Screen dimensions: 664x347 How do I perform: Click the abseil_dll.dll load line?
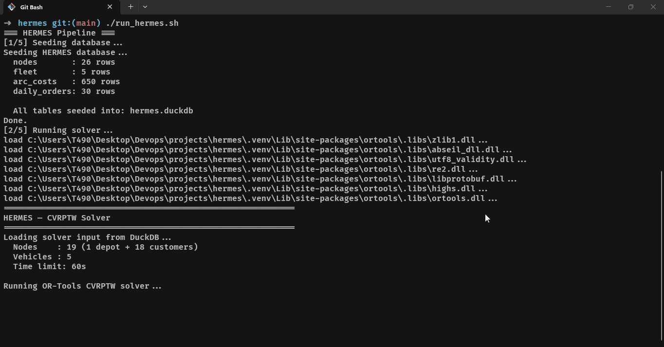coord(258,150)
